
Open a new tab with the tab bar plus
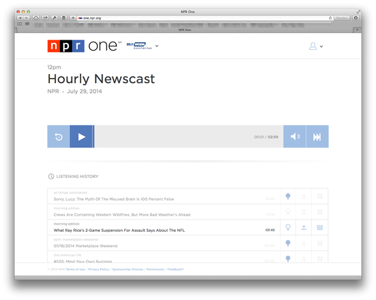click(357, 30)
